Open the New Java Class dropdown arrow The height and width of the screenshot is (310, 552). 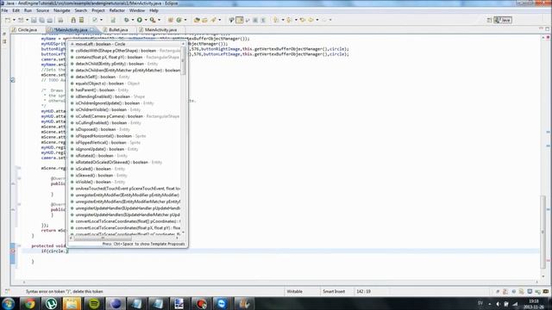185,20
